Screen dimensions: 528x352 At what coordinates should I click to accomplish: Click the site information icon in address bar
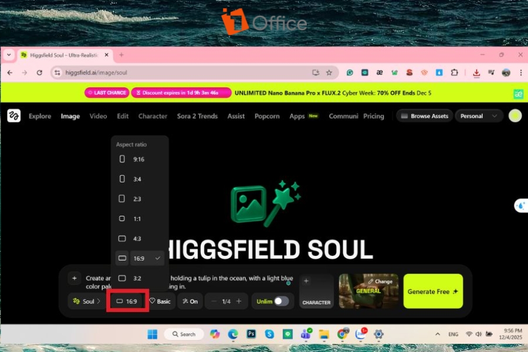pos(57,72)
